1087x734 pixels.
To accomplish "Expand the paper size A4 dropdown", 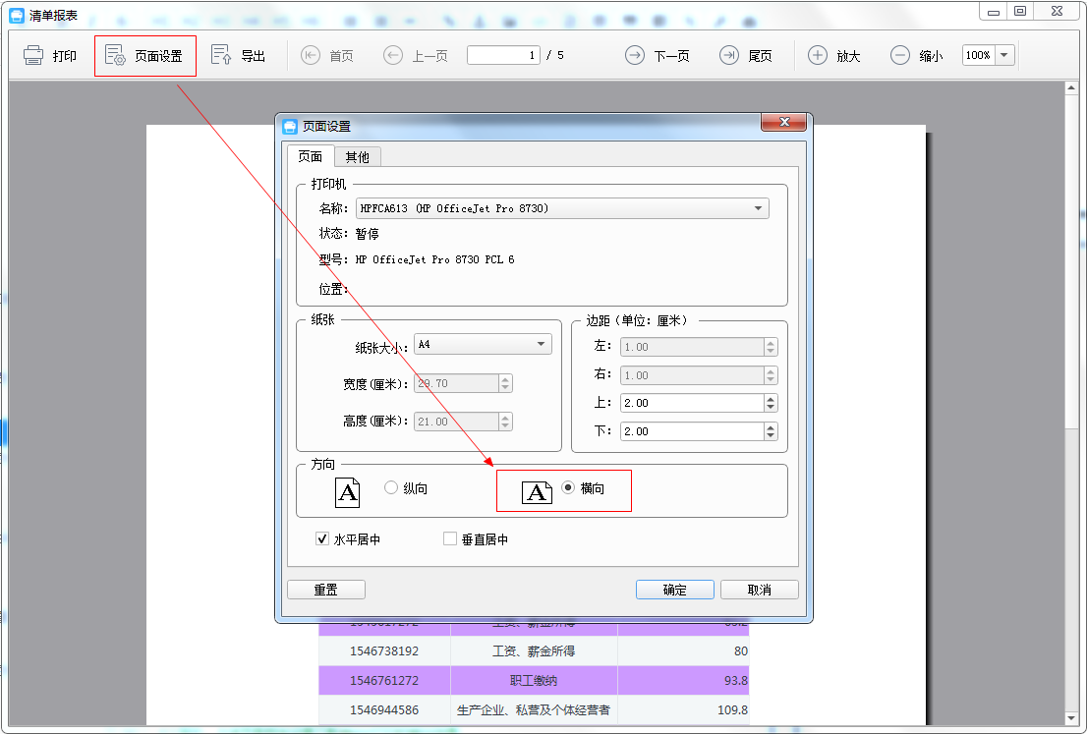I will point(541,344).
